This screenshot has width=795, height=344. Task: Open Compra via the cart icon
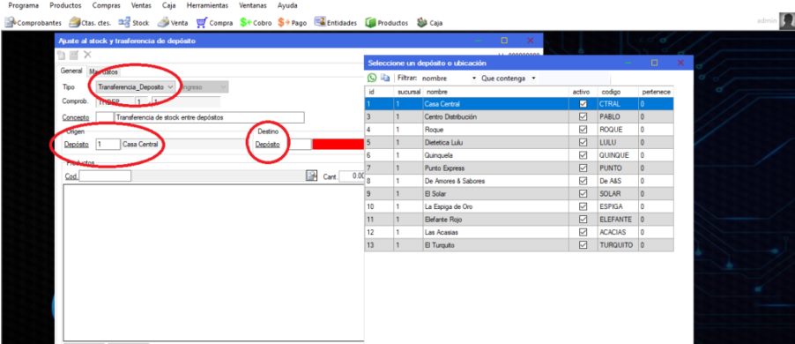click(214, 23)
